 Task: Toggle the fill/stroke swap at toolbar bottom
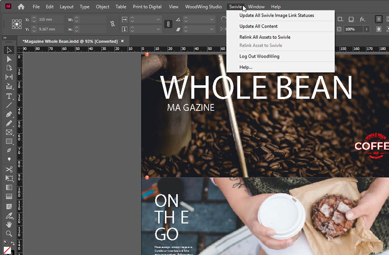(x=12, y=243)
